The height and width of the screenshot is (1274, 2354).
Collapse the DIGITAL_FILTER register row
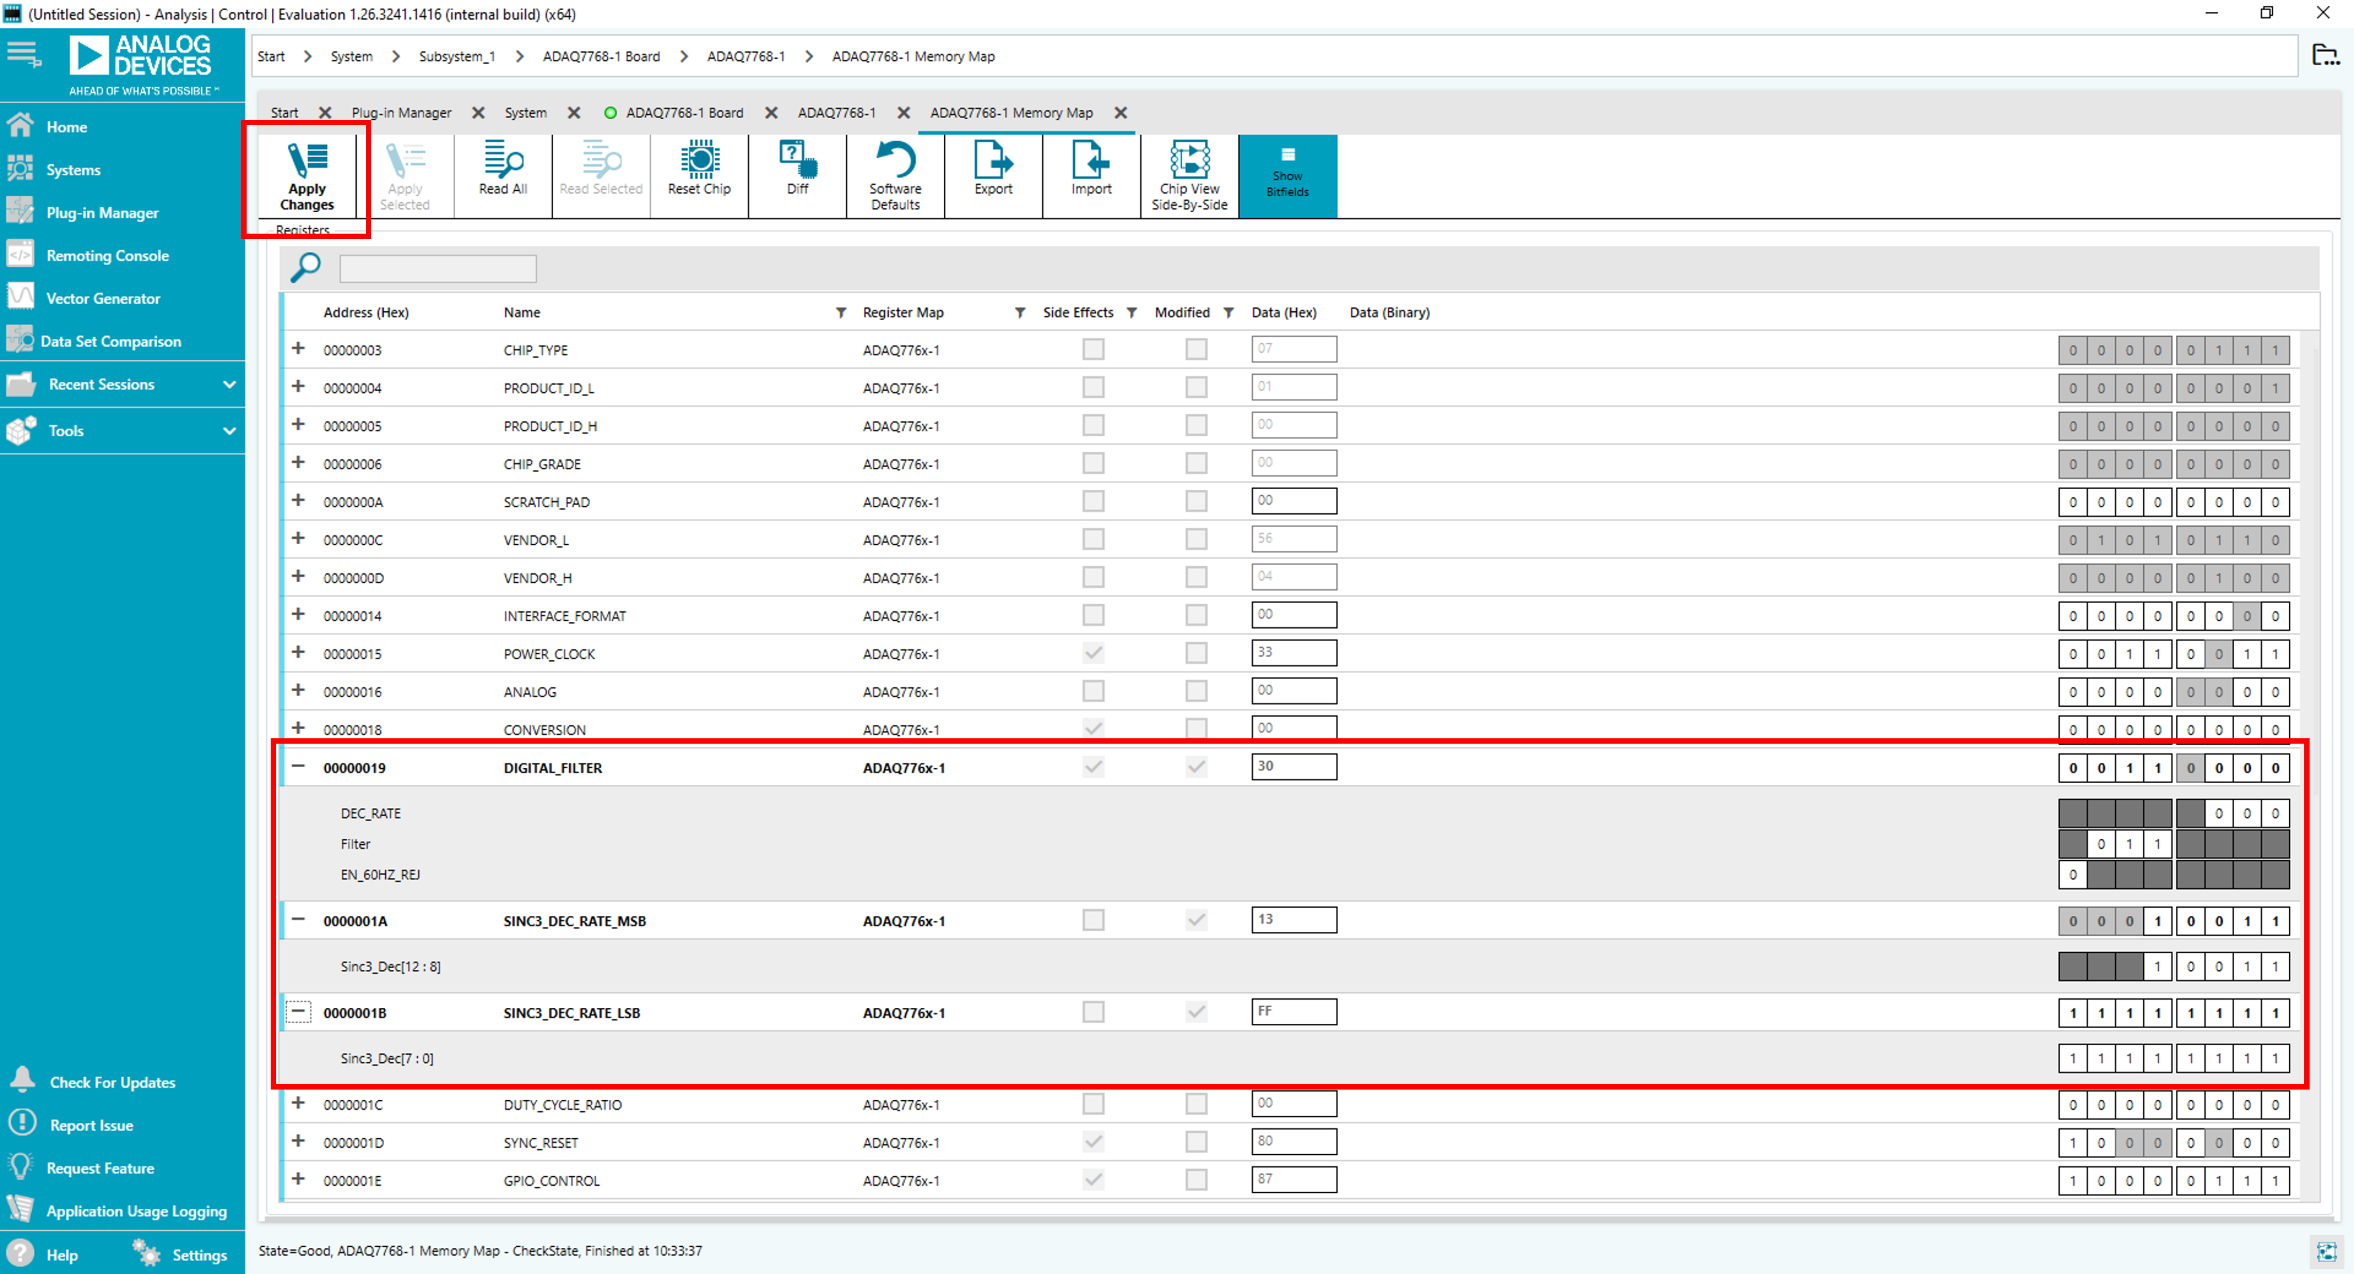point(298,766)
